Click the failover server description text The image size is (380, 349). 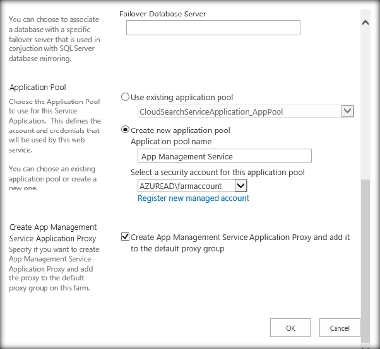pyautogui.click(x=54, y=39)
